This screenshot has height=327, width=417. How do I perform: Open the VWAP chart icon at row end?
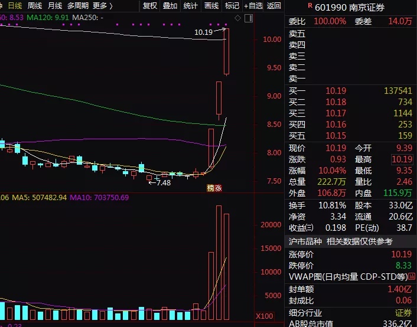[412, 276]
